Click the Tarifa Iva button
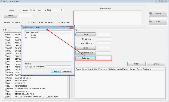This screenshot has height=102, width=169. click(85, 58)
